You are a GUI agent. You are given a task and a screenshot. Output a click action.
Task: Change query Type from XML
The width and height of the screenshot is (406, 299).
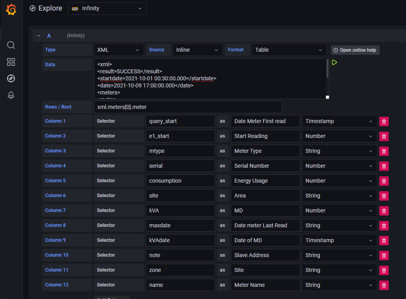point(118,50)
